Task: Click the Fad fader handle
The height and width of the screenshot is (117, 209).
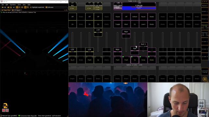Action: [x=135, y=51]
